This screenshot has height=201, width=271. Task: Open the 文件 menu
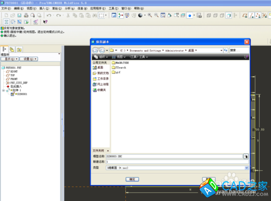(6, 9)
